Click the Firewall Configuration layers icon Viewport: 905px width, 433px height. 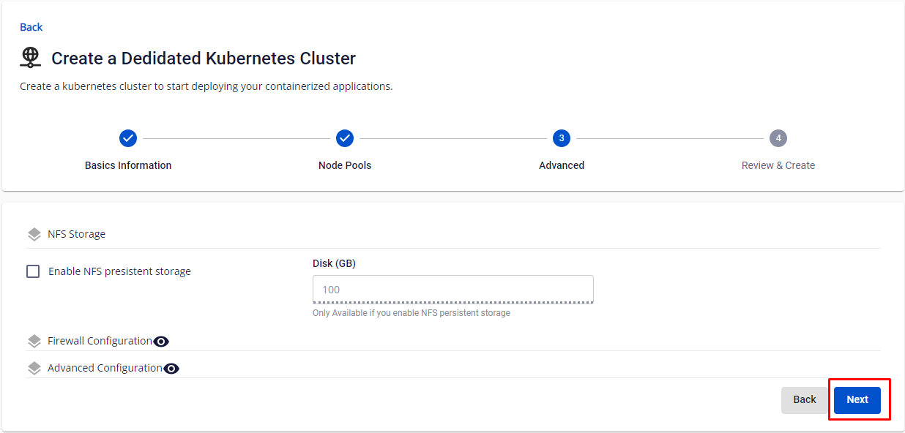pos(34,342)
